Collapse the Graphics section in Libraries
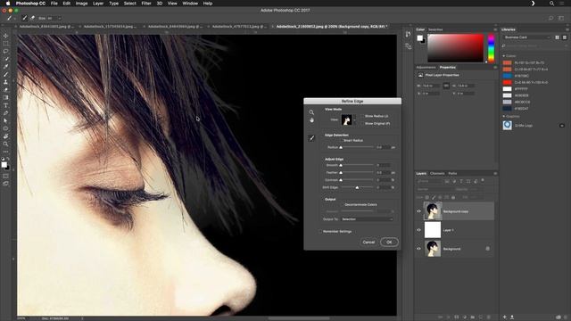 [504, 117]
